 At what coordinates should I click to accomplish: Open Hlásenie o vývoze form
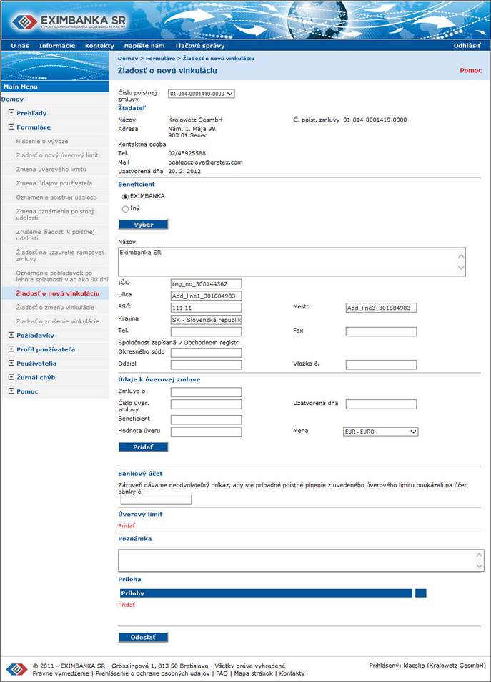coord(42,142)
